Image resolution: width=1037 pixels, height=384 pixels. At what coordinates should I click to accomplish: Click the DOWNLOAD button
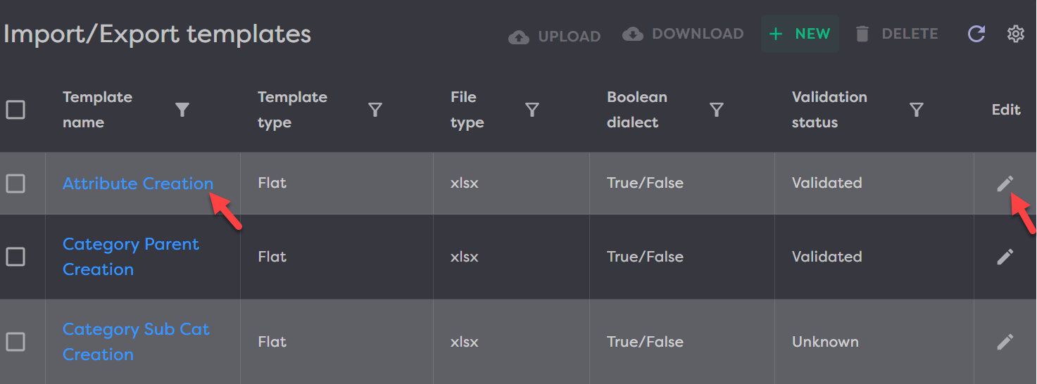[683, 34]
